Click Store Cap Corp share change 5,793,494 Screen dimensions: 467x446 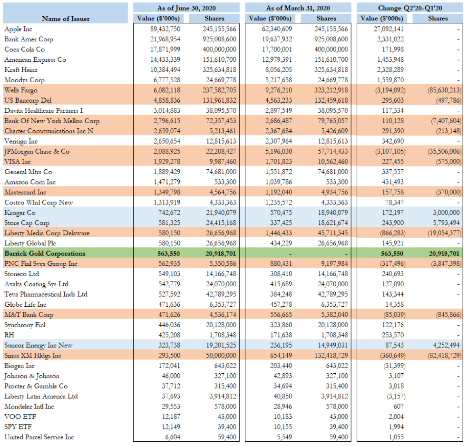[446, 223]
